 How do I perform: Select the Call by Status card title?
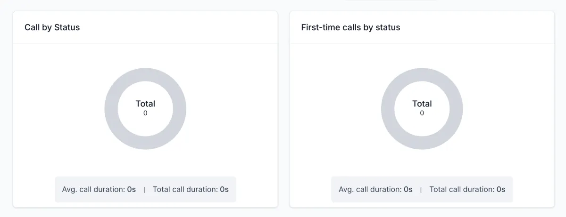click(52, 27)
